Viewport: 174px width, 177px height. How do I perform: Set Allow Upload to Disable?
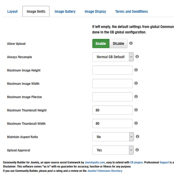click(x=118, y=44)
